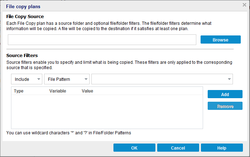The width and height of the screenshot is (250, 157).
Task: Cancel the file copy plan dialog
Action: (178, 148)
